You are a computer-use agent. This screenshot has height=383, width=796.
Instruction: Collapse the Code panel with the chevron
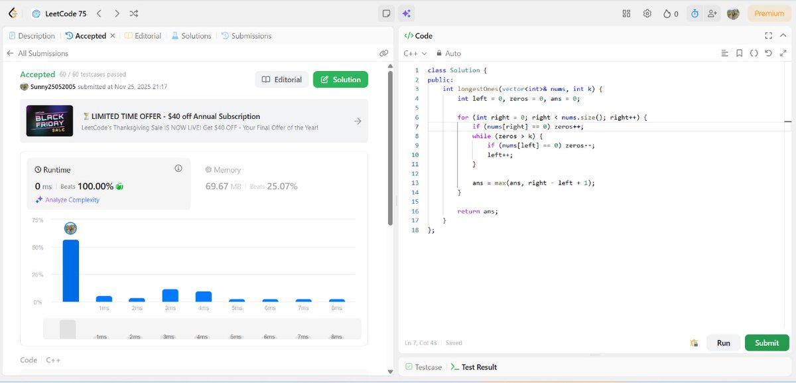click(x=783, y=35)
